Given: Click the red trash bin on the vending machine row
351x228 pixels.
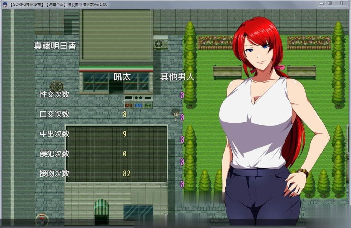Looking at the screenshot, I should [x=129, y=105].
